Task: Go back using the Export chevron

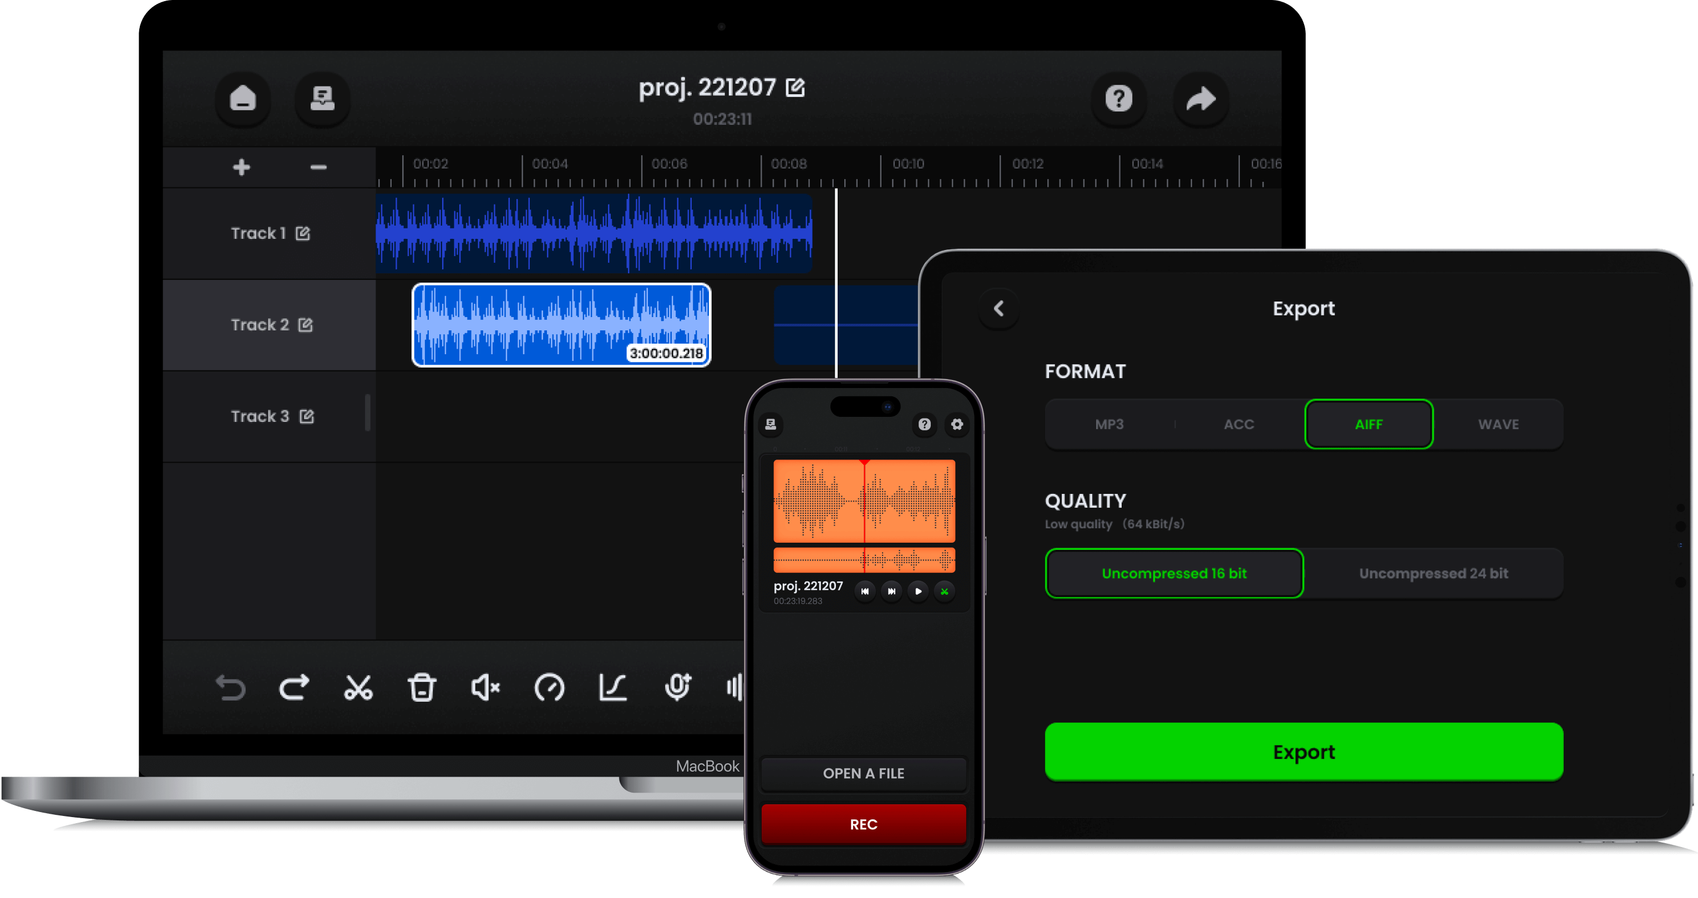Action: click(x=998, y=308)
